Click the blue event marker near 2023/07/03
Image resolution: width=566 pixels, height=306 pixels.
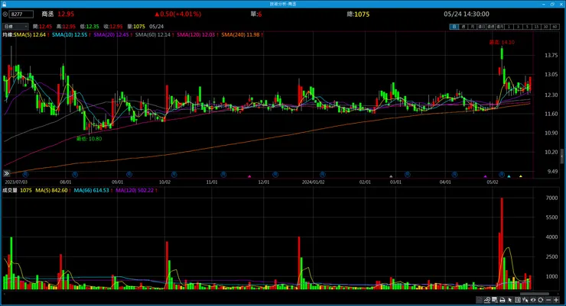coord(25,175)
